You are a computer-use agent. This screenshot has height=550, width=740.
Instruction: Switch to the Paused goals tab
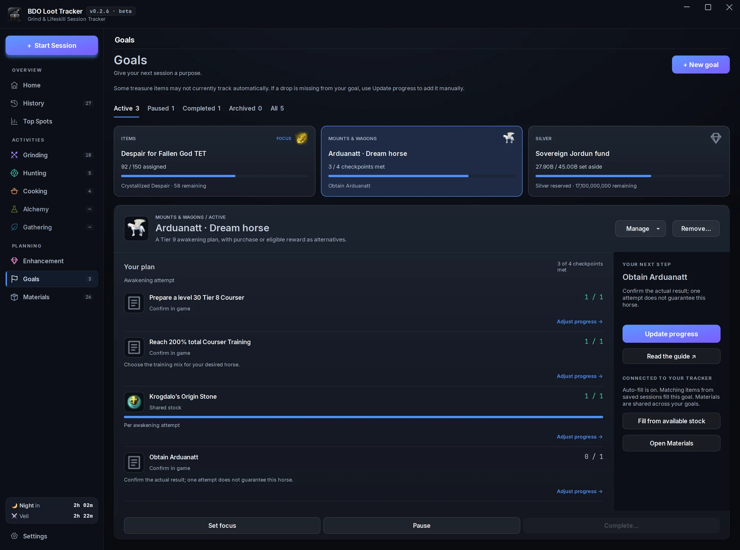click(161, 108)
